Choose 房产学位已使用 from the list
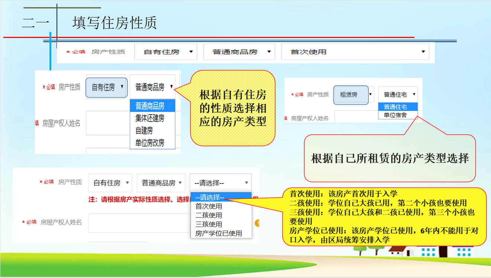This screenshot has width=491, height=278. point(219,233)
